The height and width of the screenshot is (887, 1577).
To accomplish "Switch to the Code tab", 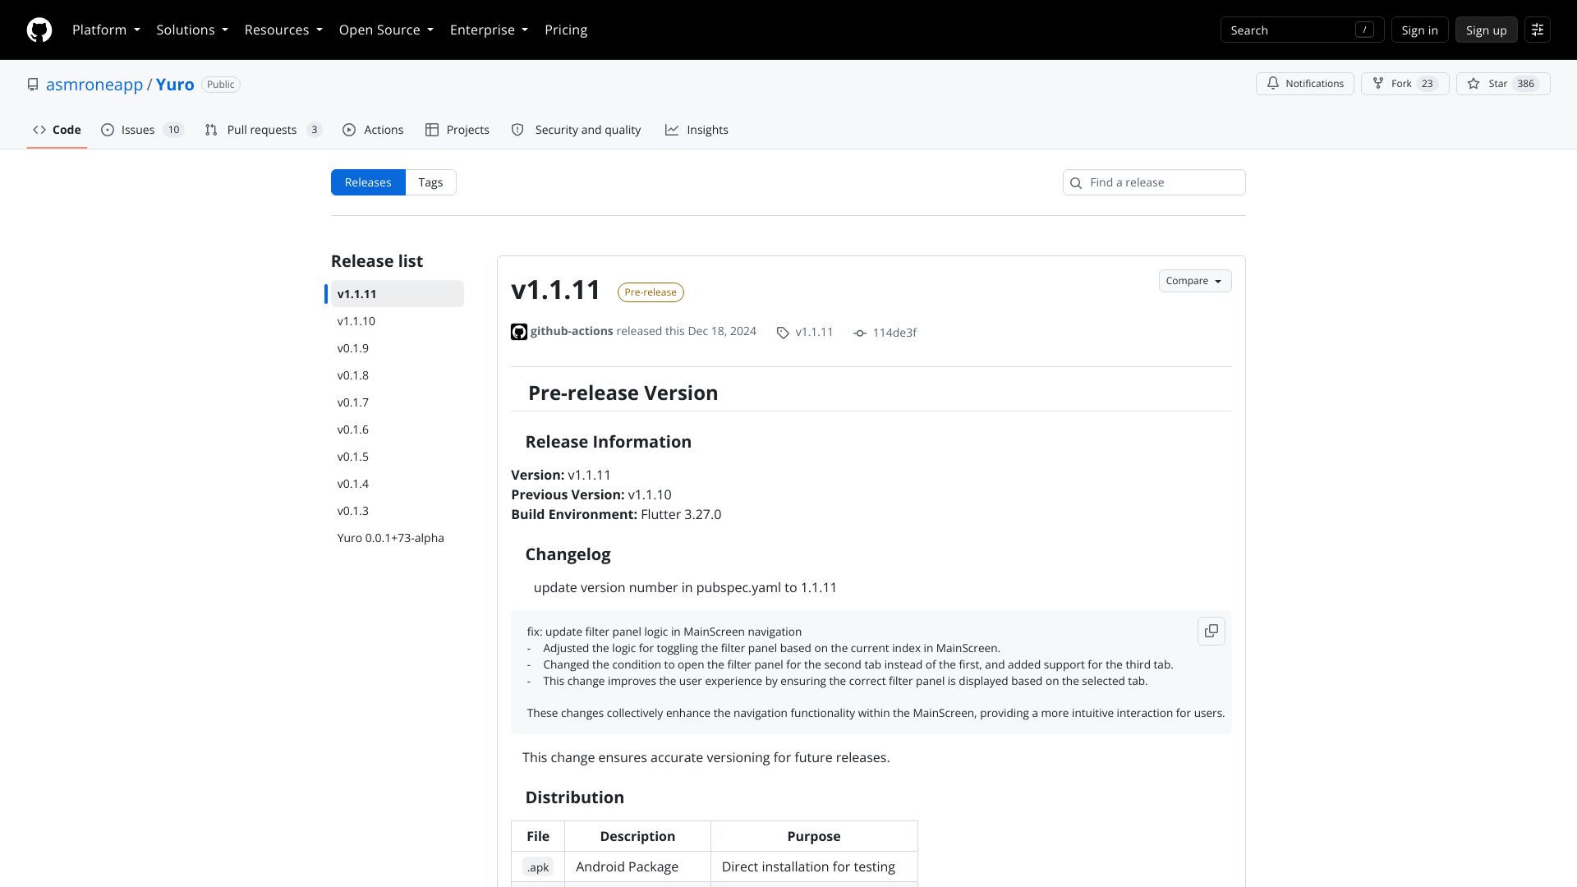I will (57, 130).
